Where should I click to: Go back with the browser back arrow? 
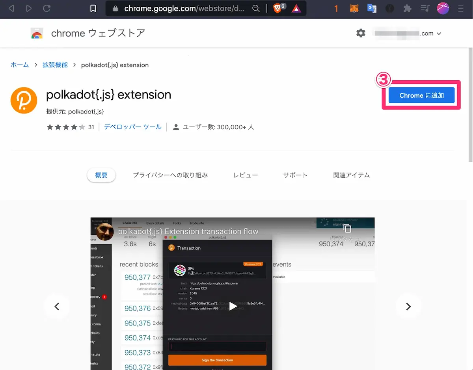tap(11, 8)
